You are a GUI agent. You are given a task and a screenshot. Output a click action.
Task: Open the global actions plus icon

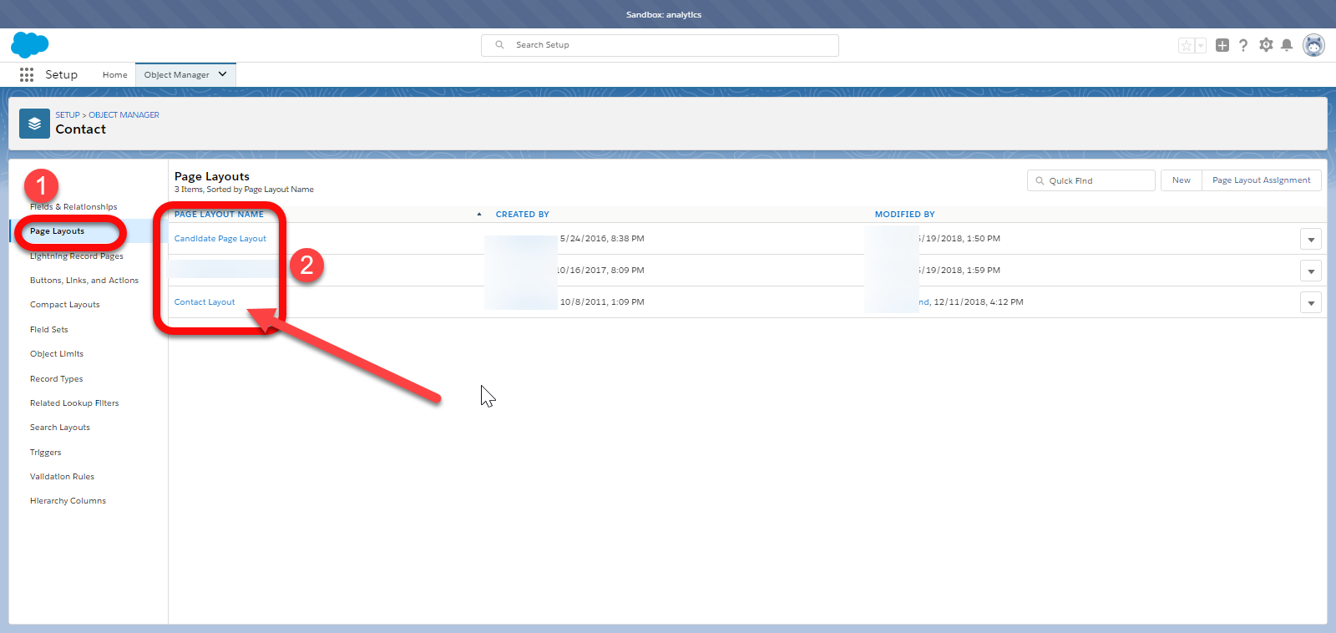point(1222,45)
